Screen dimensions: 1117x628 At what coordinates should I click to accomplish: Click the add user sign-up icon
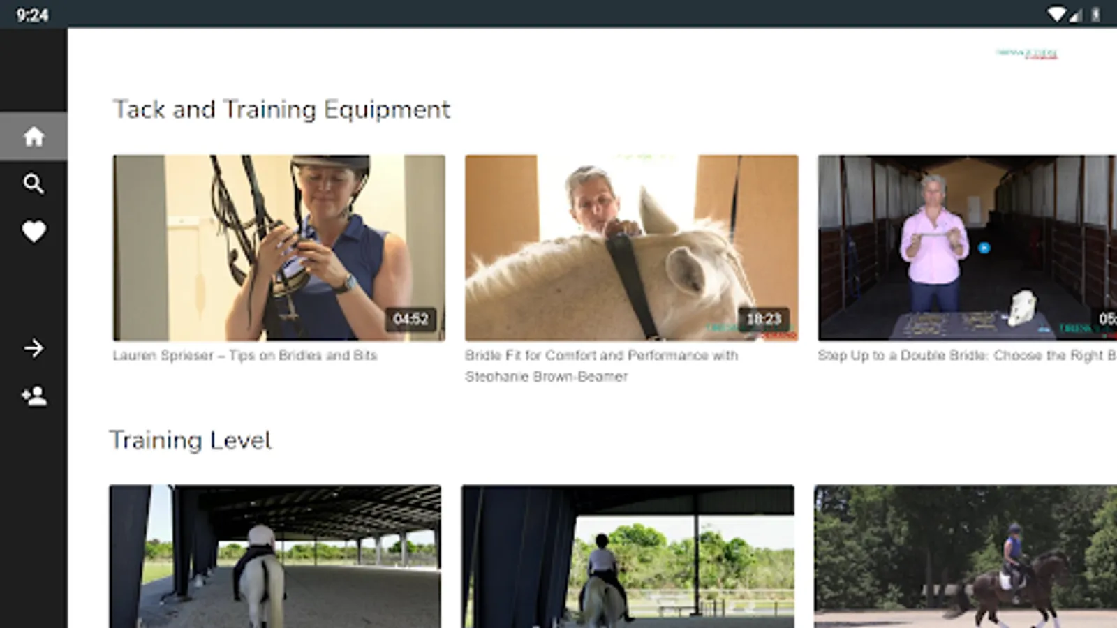pyautogui.click(x=34, y=396)
